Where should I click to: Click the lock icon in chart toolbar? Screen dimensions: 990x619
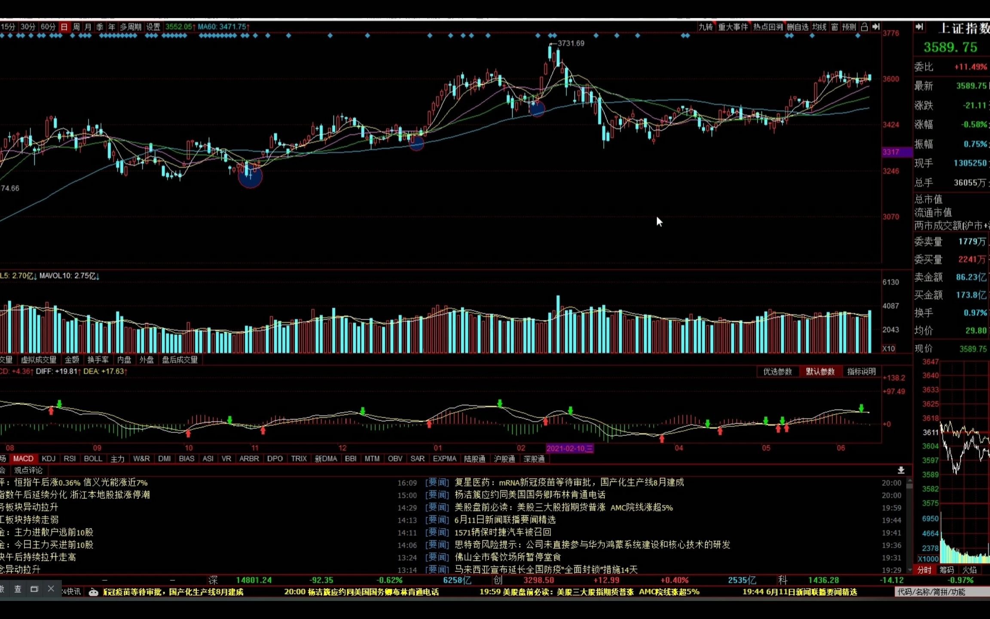pyautogui.click(x=864, y=27)
